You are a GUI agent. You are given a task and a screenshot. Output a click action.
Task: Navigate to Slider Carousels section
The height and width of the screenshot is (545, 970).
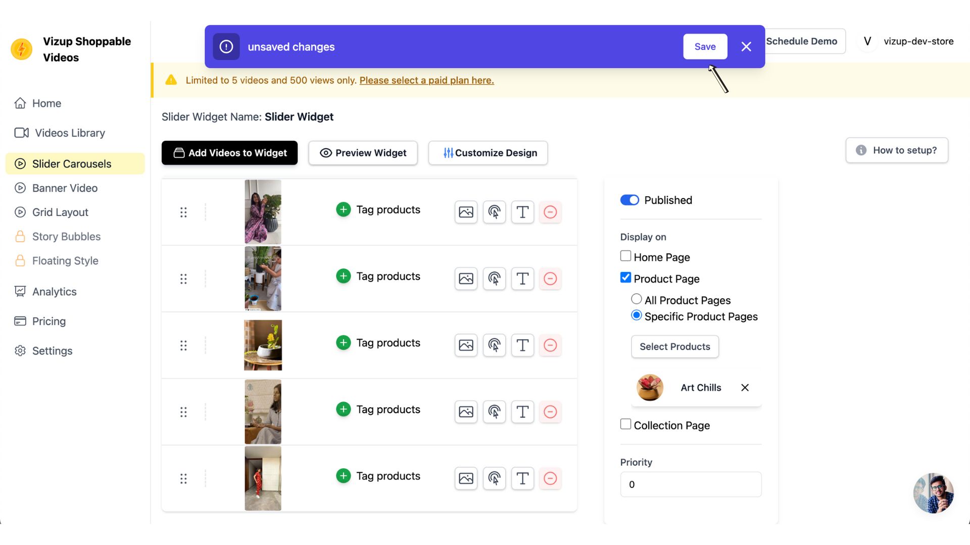72,163
